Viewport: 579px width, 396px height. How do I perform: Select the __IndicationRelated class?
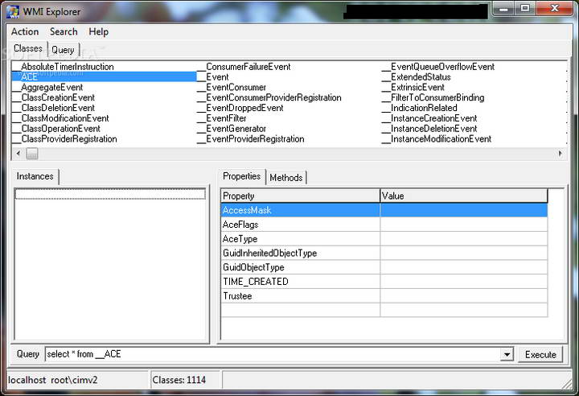[x=420, y=108]
